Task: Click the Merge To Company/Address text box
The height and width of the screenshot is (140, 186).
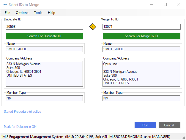Action: (141, 74)
